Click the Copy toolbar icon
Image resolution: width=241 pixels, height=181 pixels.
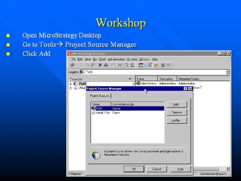pyautogui.click(x=87, y=65)
